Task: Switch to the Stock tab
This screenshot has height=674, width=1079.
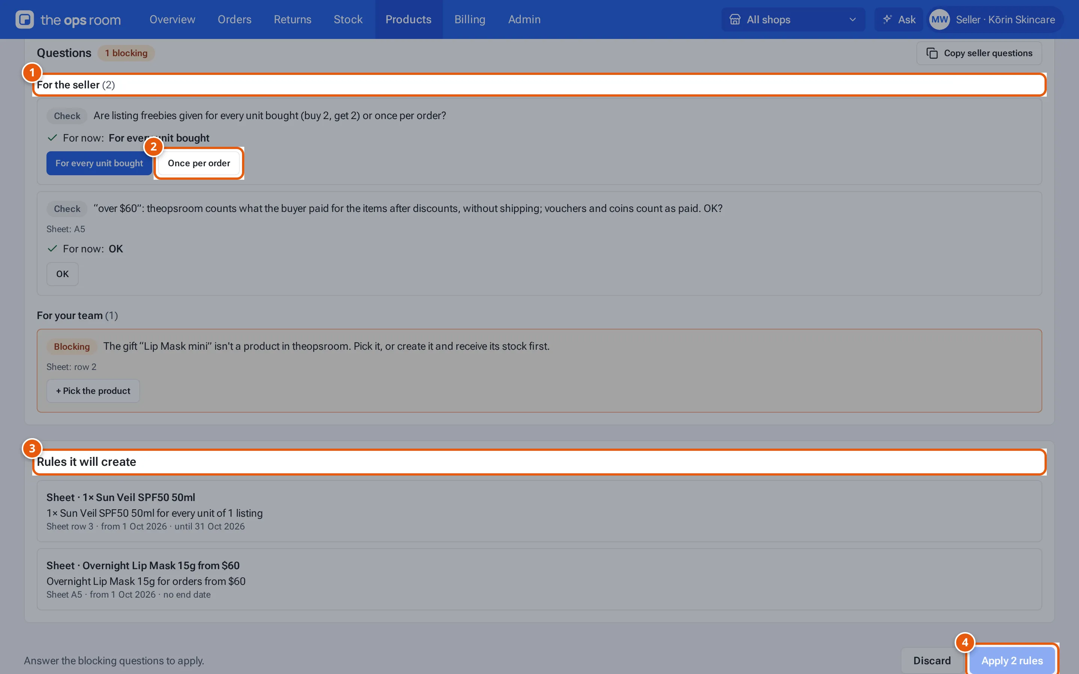Action: pyautogui.click(x=348, y=19)
